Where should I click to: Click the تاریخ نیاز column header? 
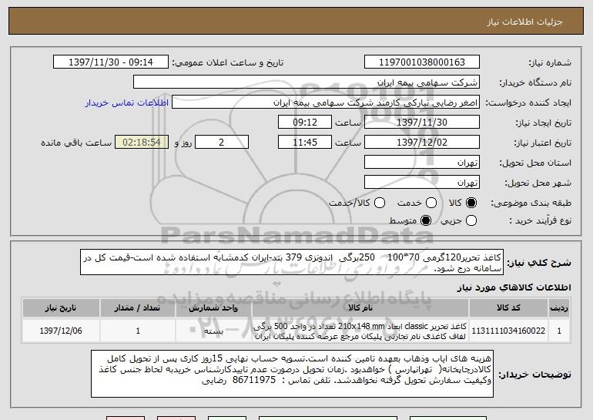(61, 308)
